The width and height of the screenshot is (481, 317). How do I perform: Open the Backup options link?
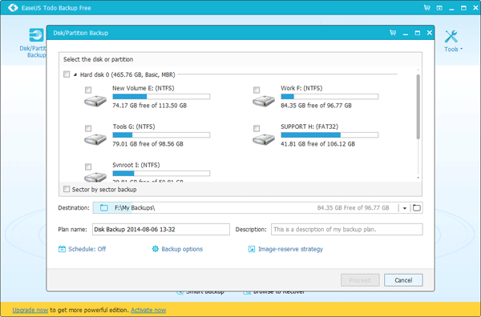182,249
